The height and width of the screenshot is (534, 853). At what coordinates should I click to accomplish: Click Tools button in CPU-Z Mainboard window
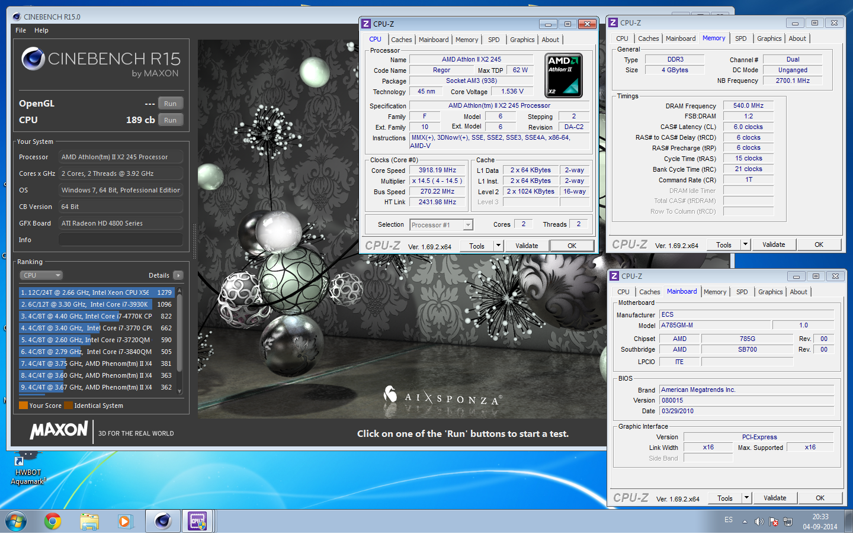[725, 498]
